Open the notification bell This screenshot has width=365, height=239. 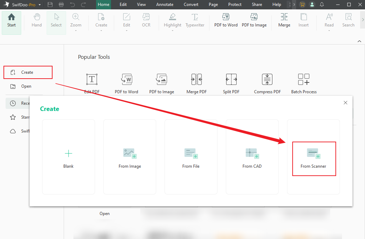point(321,5)
